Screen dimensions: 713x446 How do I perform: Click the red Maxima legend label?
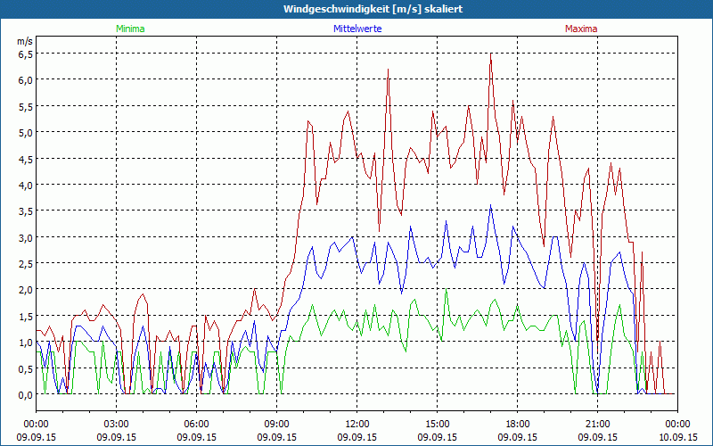click(581, 29)
